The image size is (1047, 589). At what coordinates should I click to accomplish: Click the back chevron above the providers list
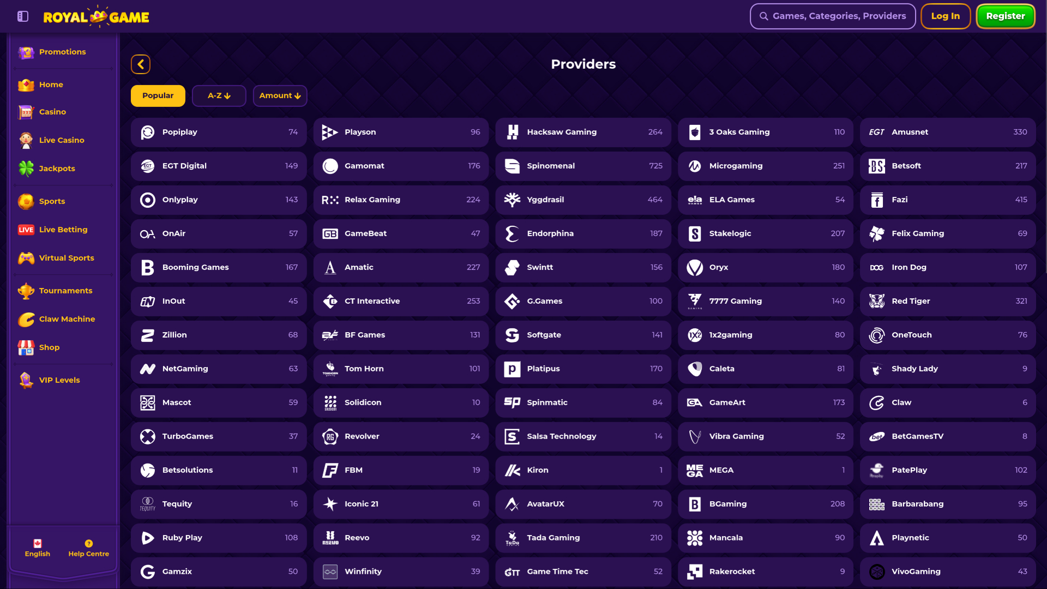[x=140, y=64]
